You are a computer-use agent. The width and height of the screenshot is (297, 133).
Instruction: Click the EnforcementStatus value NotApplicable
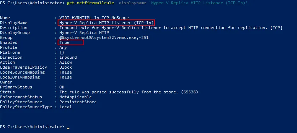(x=75, y=97)
